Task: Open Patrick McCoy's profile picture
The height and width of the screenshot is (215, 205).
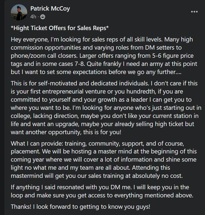Action: tap(19, 12)
